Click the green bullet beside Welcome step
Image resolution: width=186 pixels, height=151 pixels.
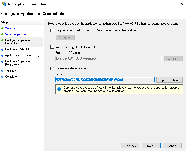pyautogui.click(x=3, y=28)
